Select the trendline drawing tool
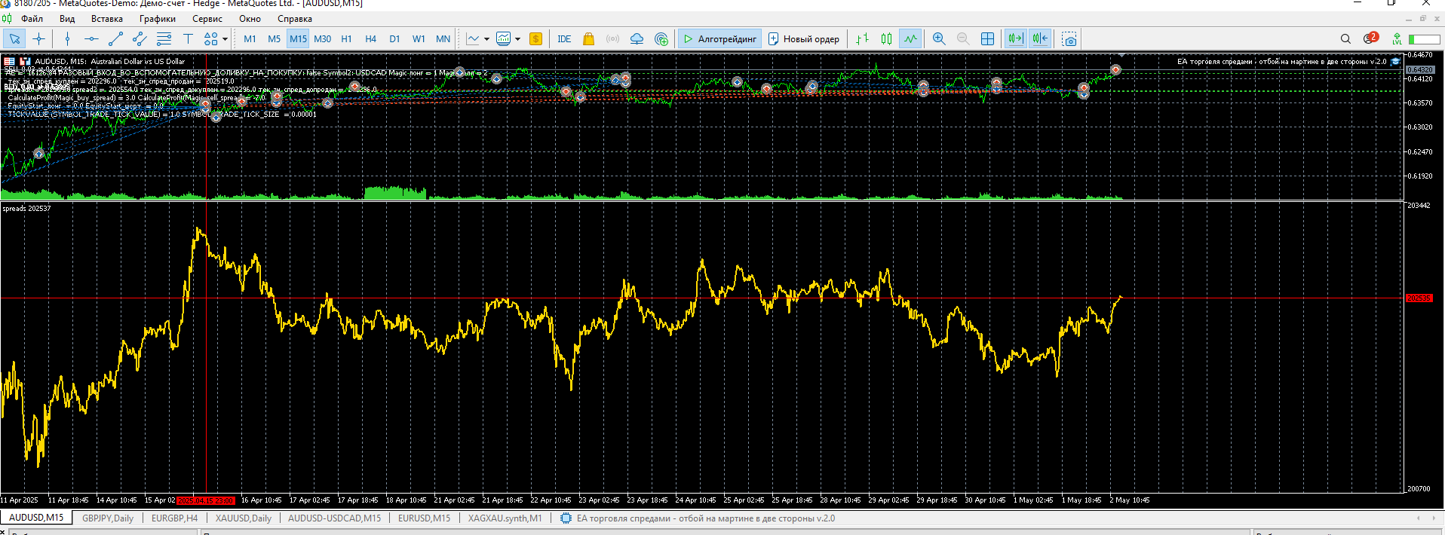Viewport: 1445px width, 535px height. tap(115, 39)
